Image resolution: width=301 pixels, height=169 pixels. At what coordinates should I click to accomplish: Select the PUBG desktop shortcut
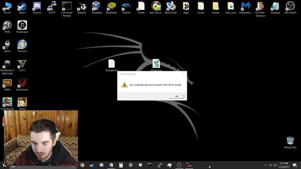pos(8,84)
